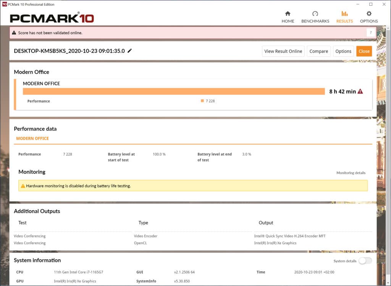Switch to the RESULTS section
The height and width of the screenshot is (286, 391).
pos(345,17)
